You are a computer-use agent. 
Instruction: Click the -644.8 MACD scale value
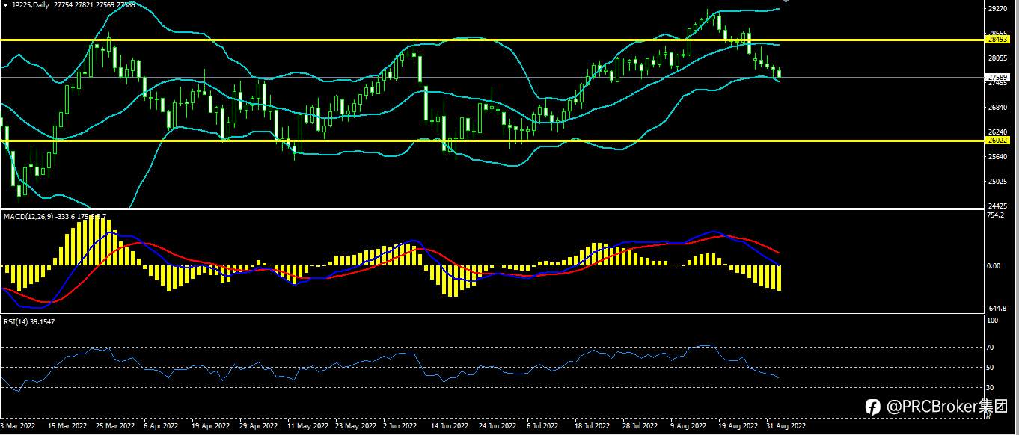tap(997, 308)
